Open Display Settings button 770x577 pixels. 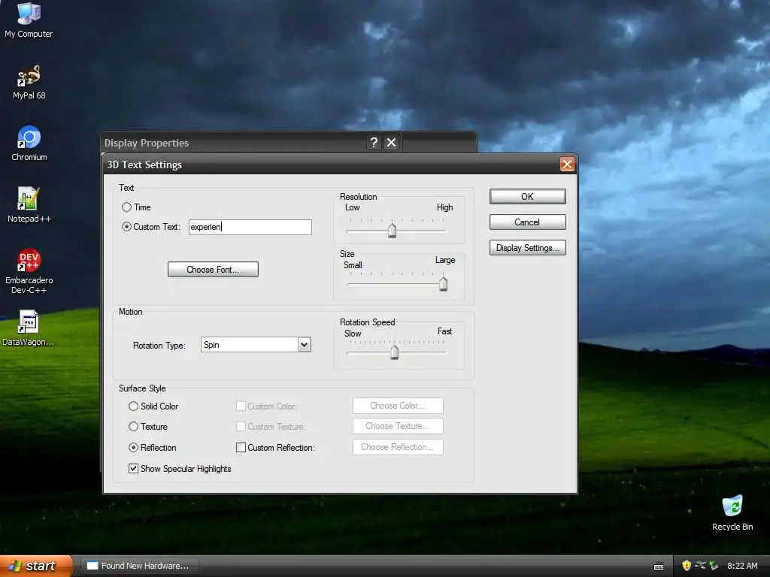point(527,248)
